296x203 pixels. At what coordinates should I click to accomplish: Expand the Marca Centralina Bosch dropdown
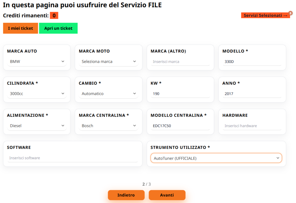[x=108, y=126]
